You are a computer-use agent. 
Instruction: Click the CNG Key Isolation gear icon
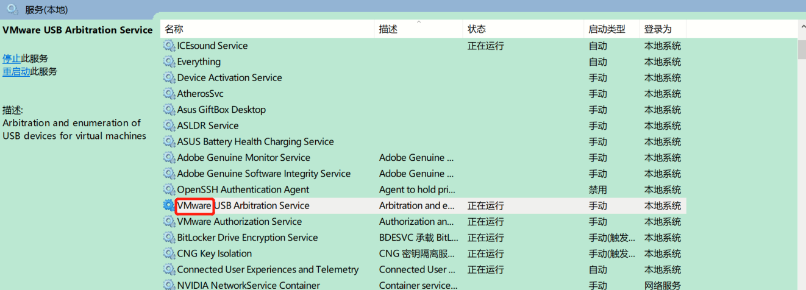(x=169, y=253)
